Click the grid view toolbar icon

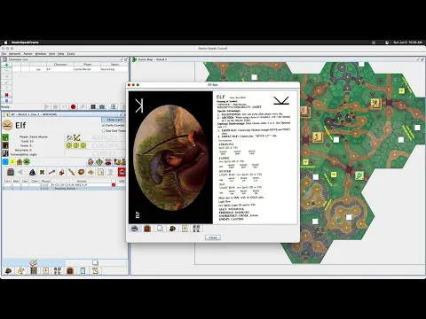(93, 106)
